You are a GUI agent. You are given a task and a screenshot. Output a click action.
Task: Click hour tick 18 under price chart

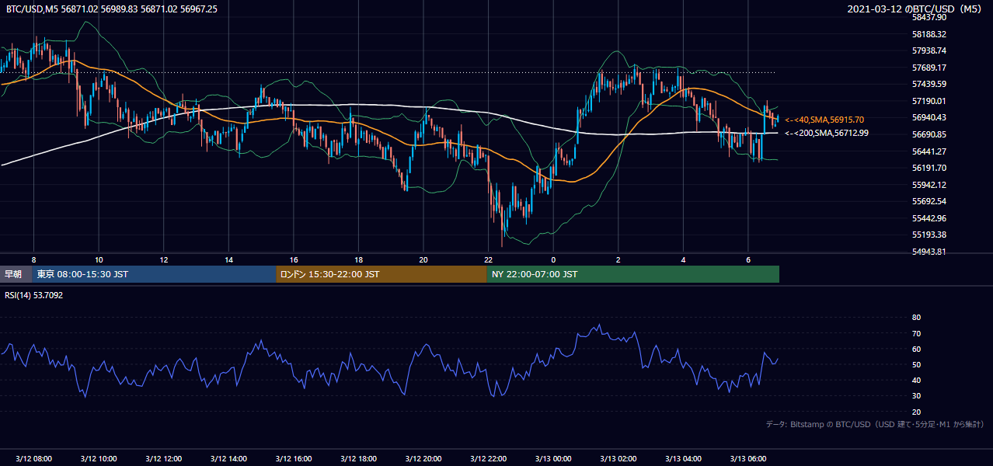tap(358, 259)
